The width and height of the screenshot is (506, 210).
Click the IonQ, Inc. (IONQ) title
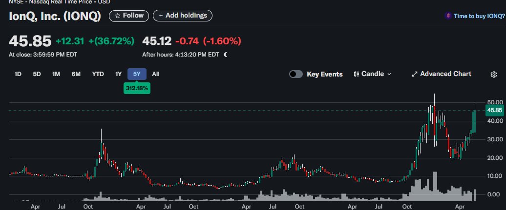coord(55,16)
